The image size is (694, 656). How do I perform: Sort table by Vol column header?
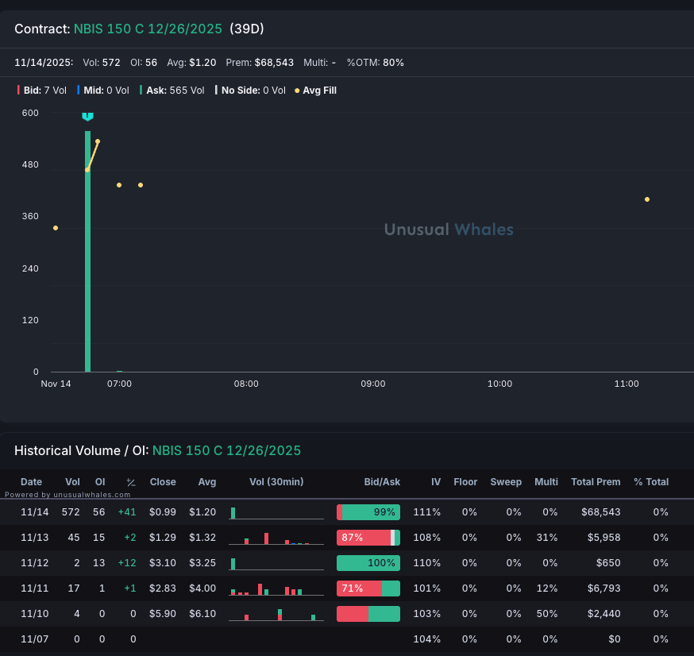[x=72, y=482]
